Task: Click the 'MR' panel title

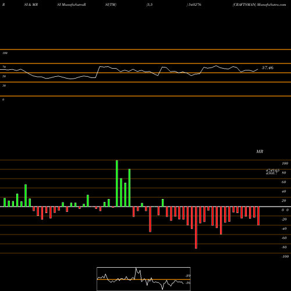Action: pos(260,151)
